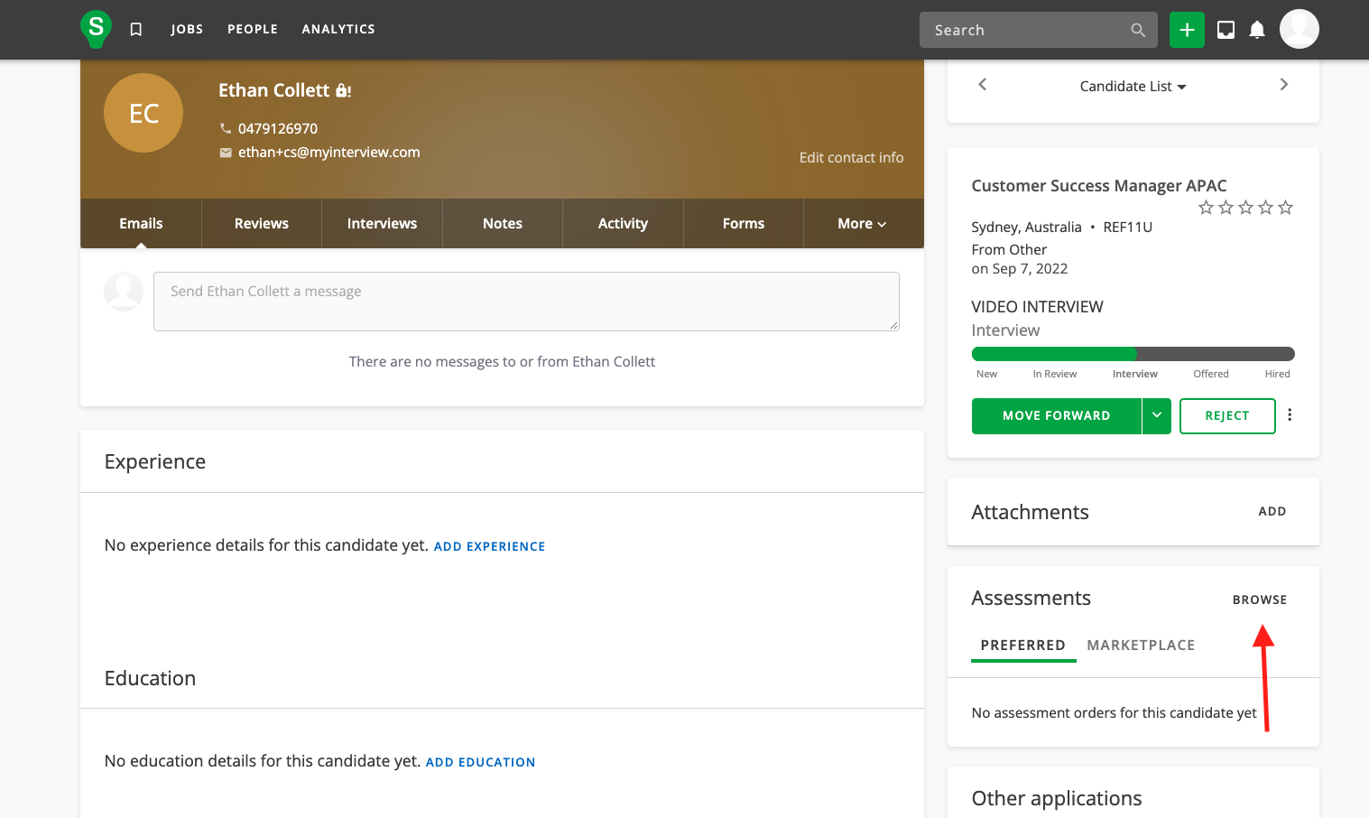Rate candidate with five stars
The image size is (1369, 818).
click(x=1285, y=208)
